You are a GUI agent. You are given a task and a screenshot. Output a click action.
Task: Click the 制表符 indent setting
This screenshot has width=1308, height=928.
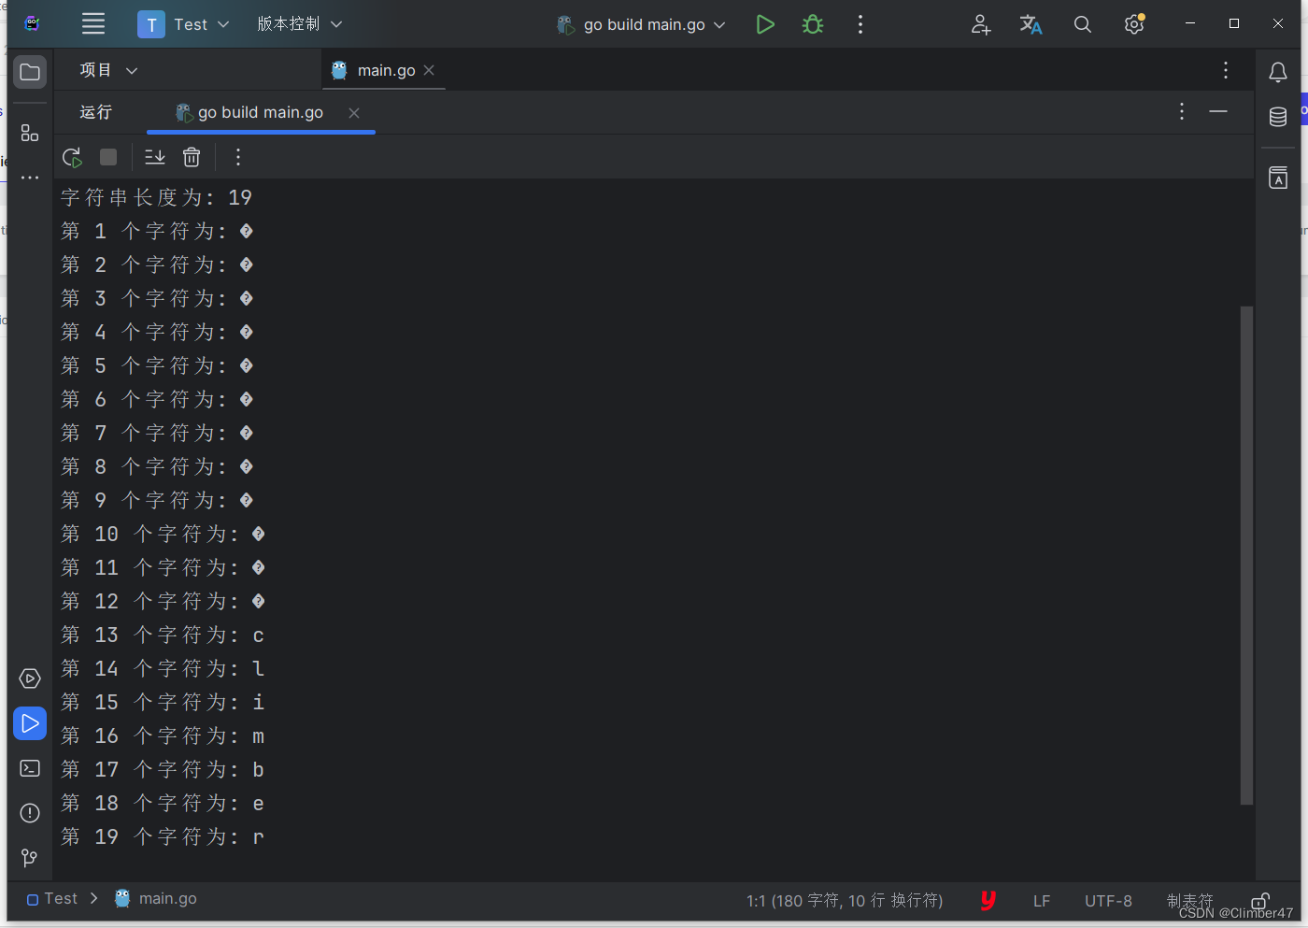point(1189,901)
